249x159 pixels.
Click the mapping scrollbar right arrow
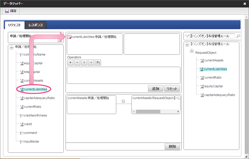coord(178,111)
